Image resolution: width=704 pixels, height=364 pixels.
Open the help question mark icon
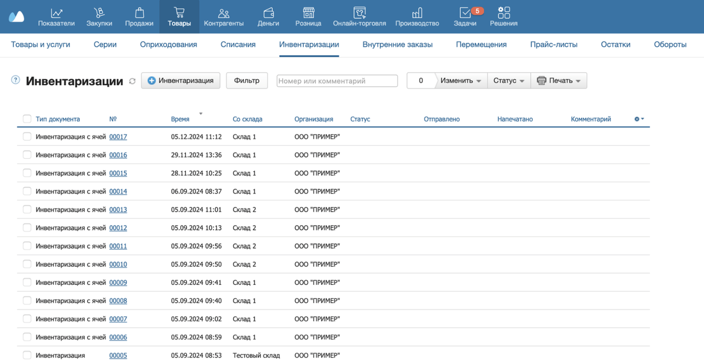[16, 80]
